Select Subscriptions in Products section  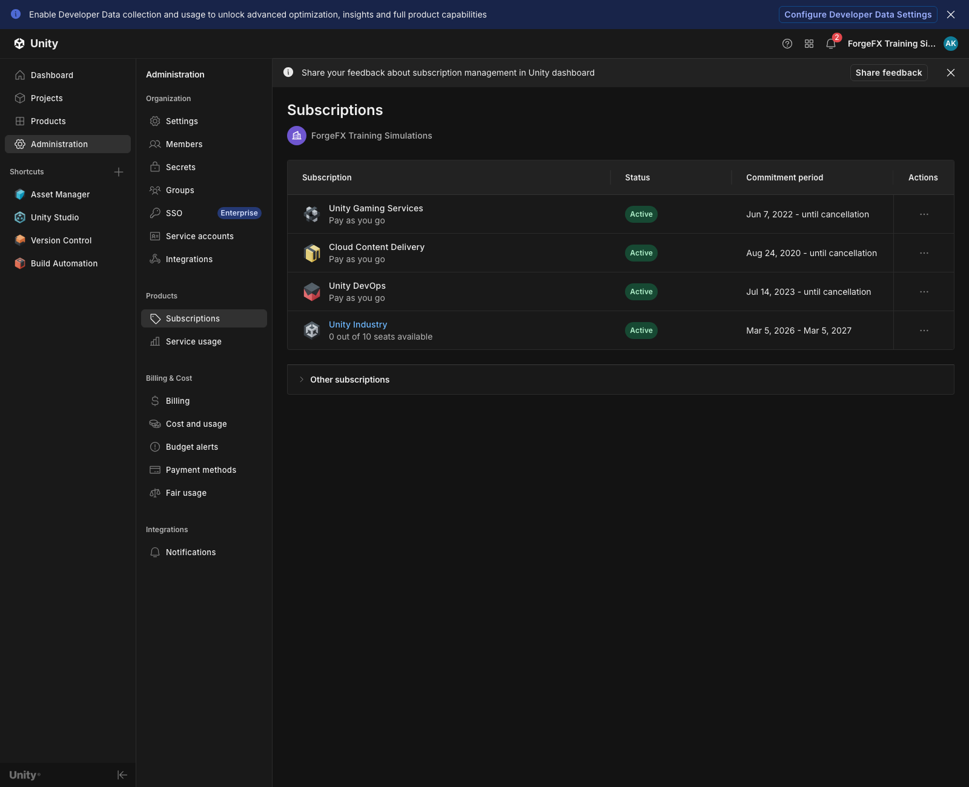204,318
